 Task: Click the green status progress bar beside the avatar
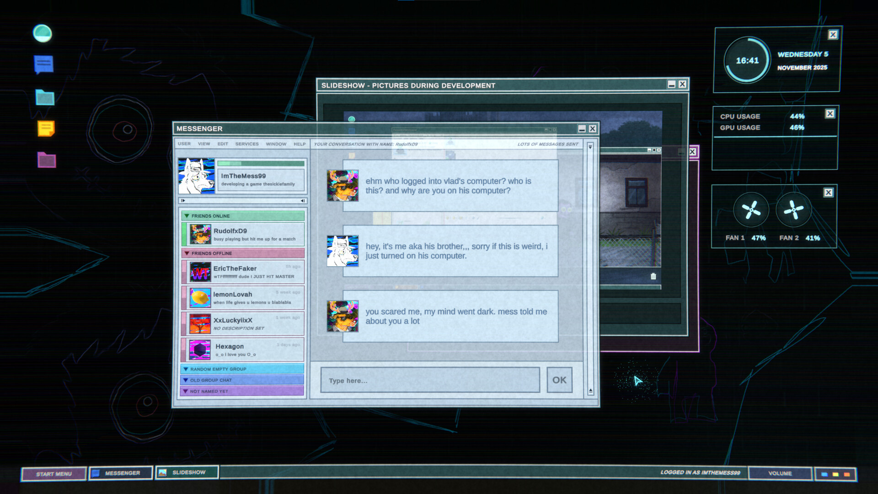[x=261, y=163]
